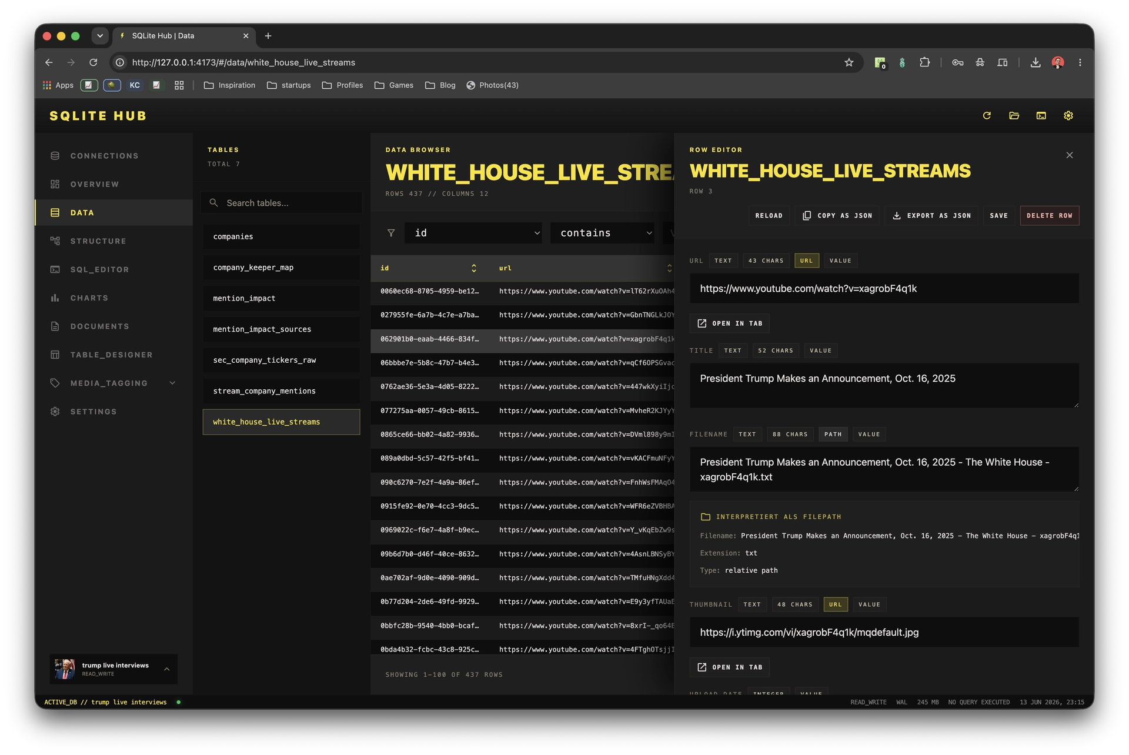Expand the Media_Tagging chevron
The width and height of the screenshot is (1129, 755).
(x=172, y=383)
